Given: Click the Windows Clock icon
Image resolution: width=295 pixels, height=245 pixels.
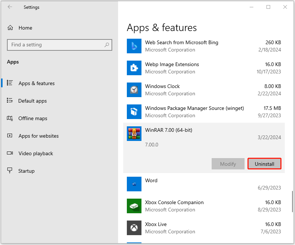Looking at the screenshot, I should pyautogui.click(x=134, y=90).
